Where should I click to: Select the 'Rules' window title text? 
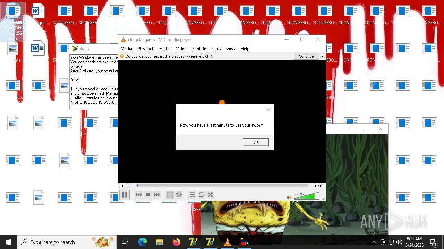click(x=84, y=49)
